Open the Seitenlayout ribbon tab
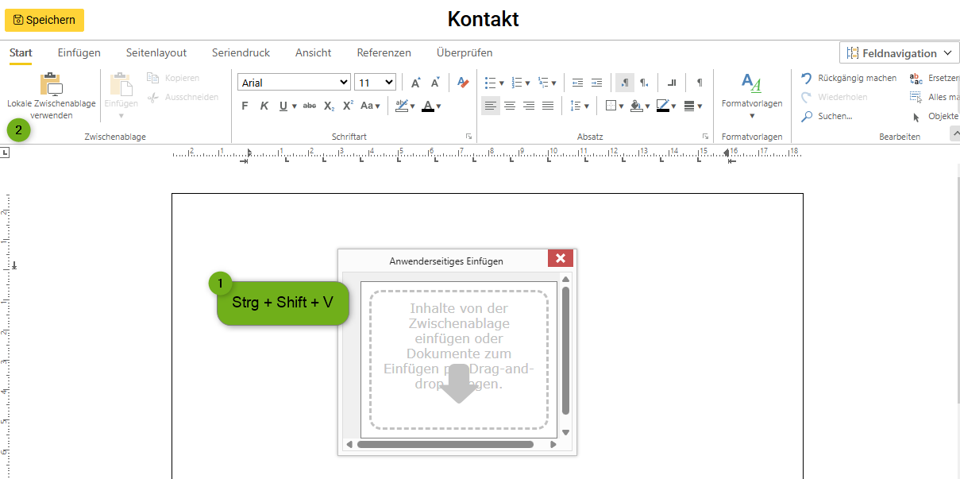The image size is (960, 479). (156, 52)
